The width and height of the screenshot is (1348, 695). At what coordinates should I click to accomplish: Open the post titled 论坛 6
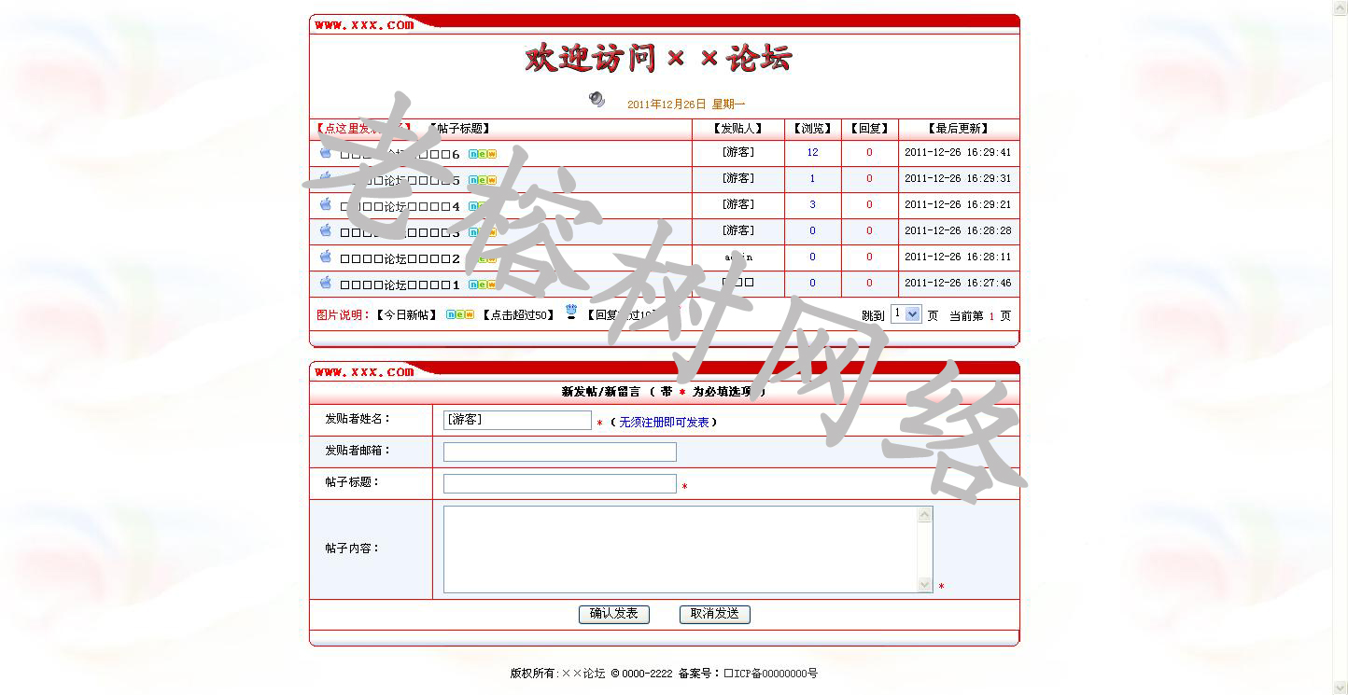point(400,154)
